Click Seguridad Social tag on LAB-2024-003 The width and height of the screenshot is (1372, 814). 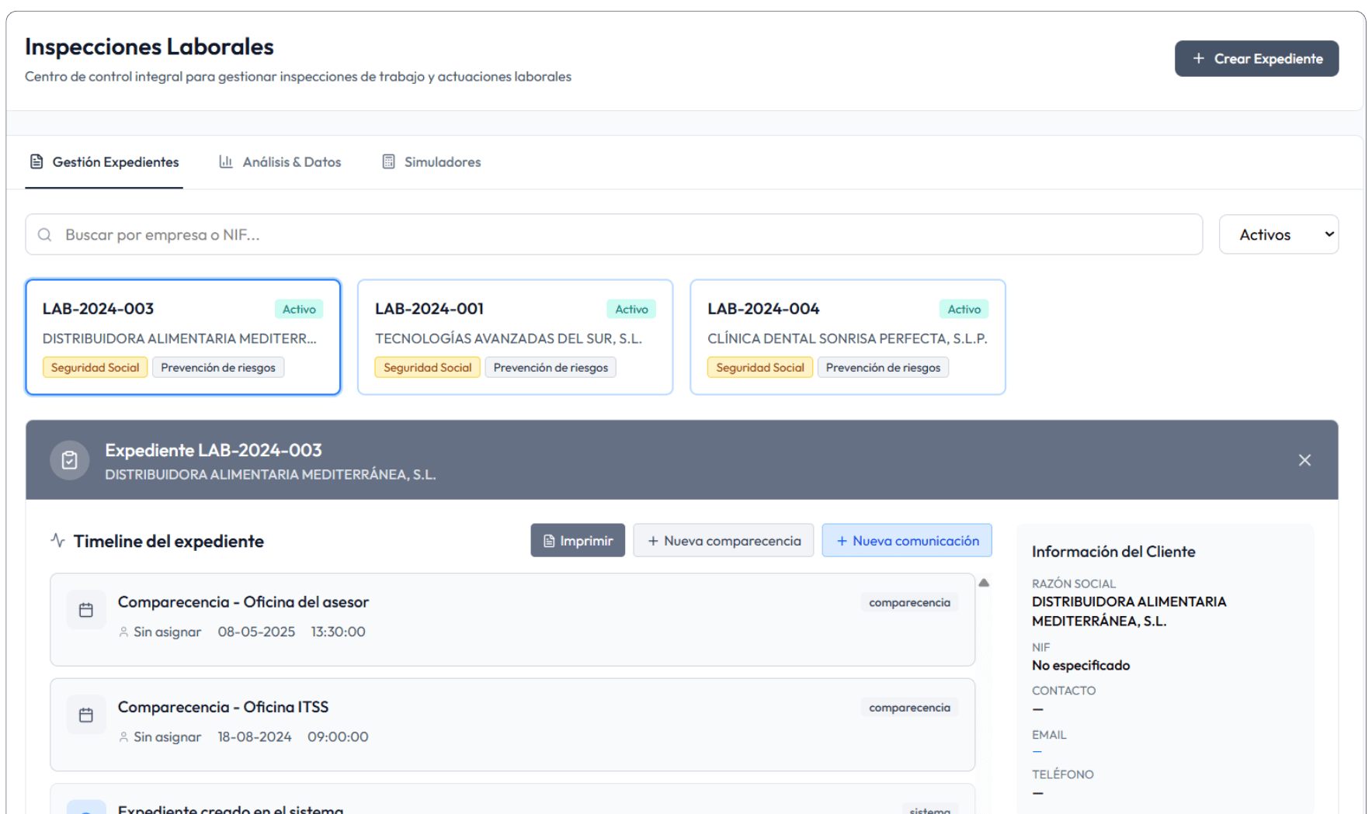tap(95, 367)
